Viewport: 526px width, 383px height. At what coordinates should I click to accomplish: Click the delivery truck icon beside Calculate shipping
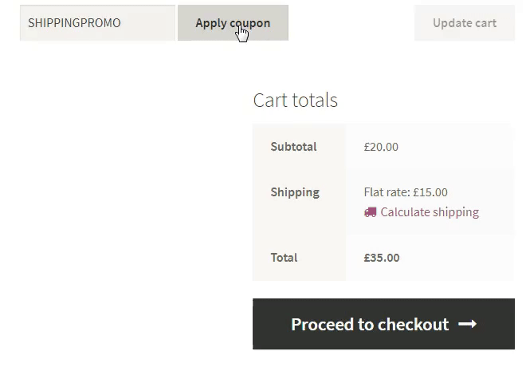[x=371, y=212]
